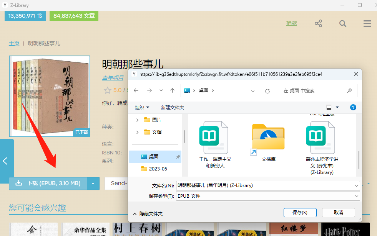Select 工作、消费主义和新穷人 file
Viewport: 377px width, 236px height.
click(215, 145)
